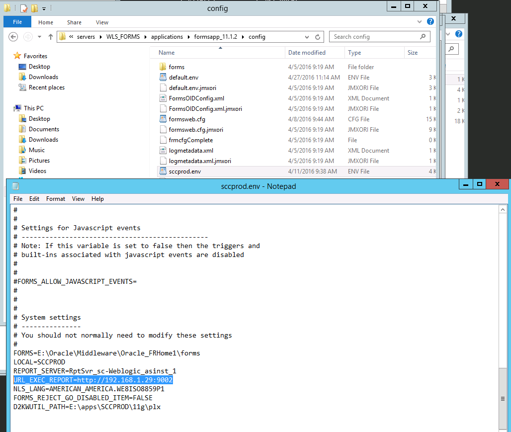Viewport: 511px width, 432px height.
Task: Select This PC in navigation pane
Action: click(34, 108)
